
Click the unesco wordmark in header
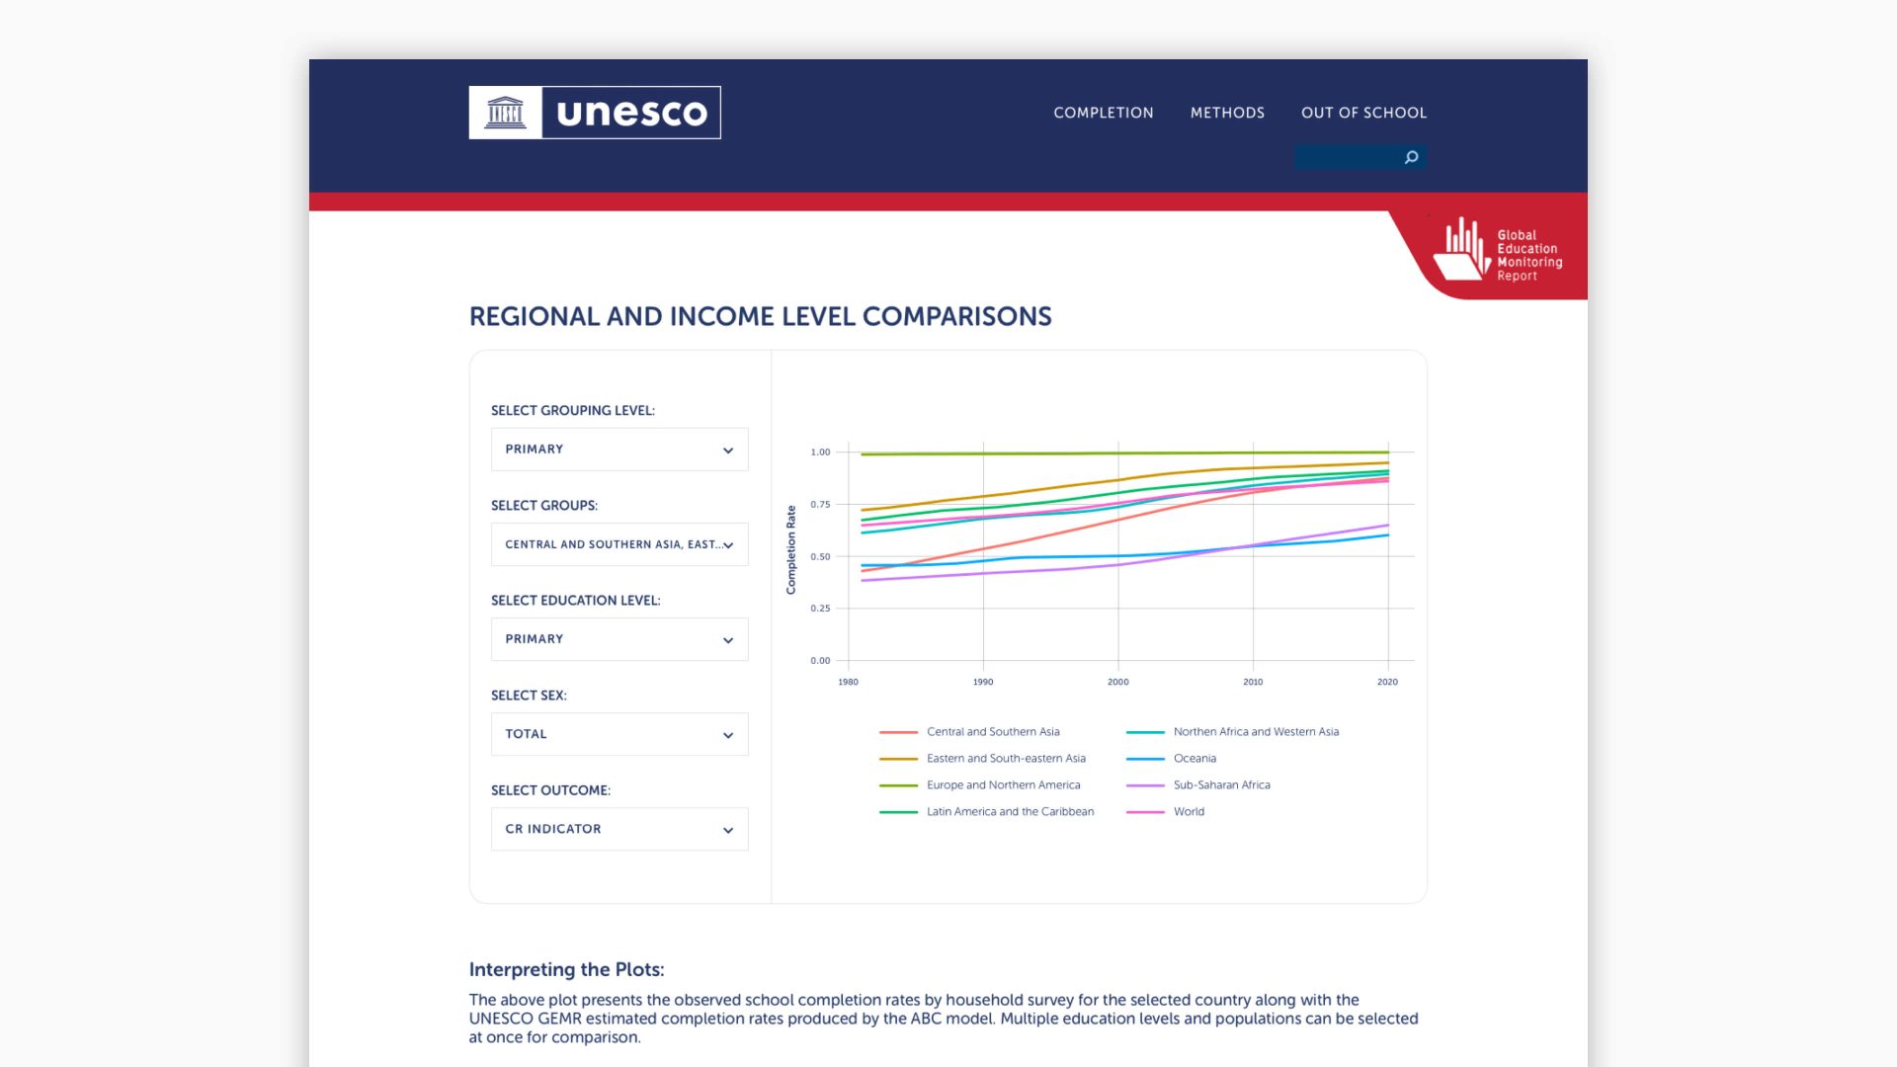(x=631, y=113)
